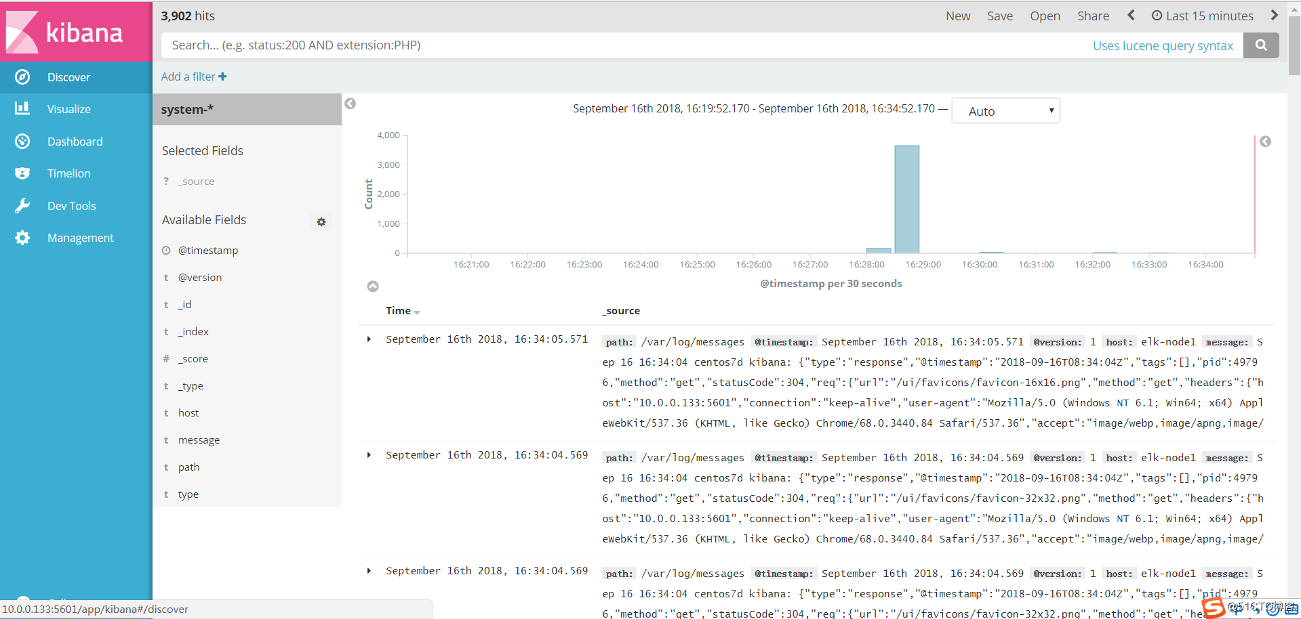Click the search magnifier button
Screen dimensions: 1301x619
coord(1261,45)
